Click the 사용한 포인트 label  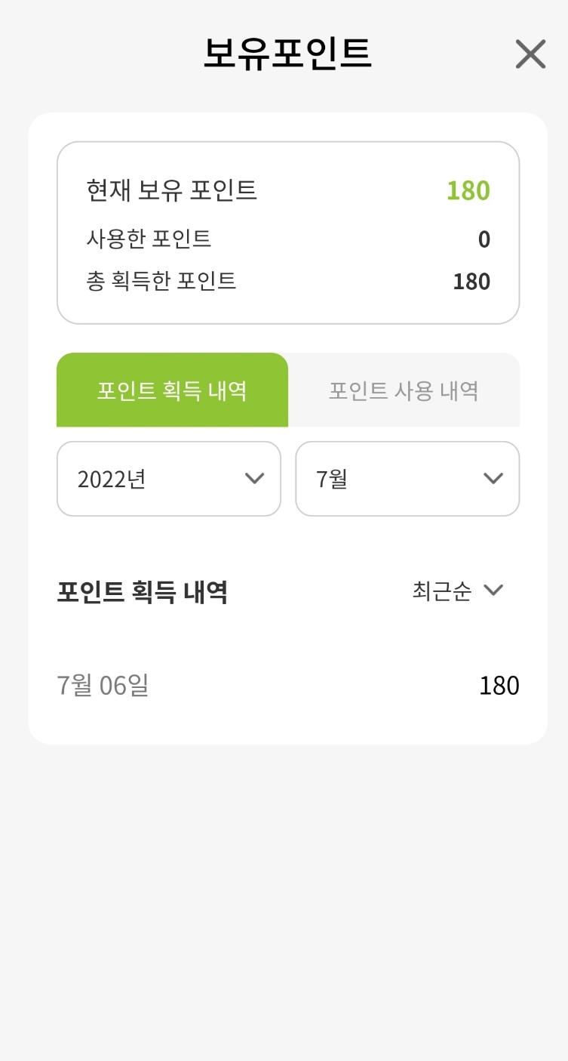(149, 239)
